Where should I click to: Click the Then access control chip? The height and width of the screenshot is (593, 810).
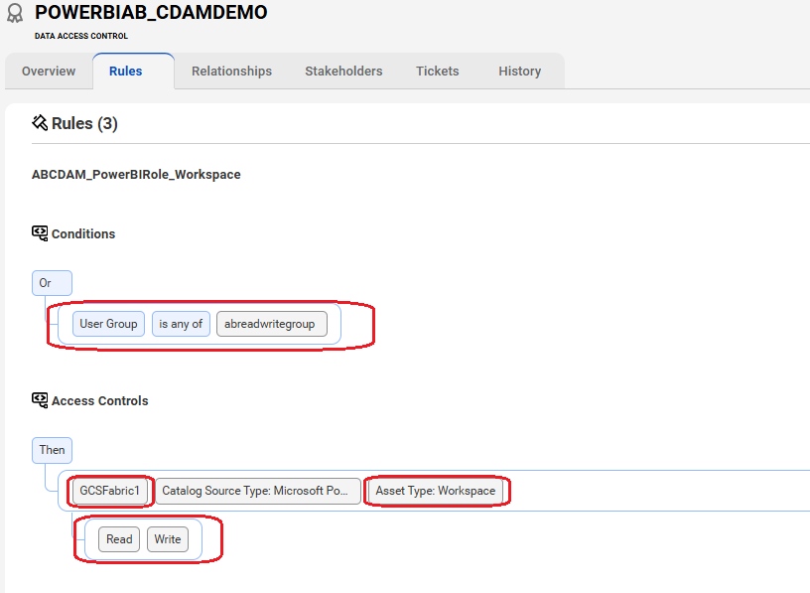point(52,450)
